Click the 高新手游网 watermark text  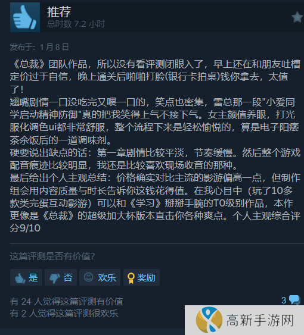pyautogui.click(x=260, y=320)
